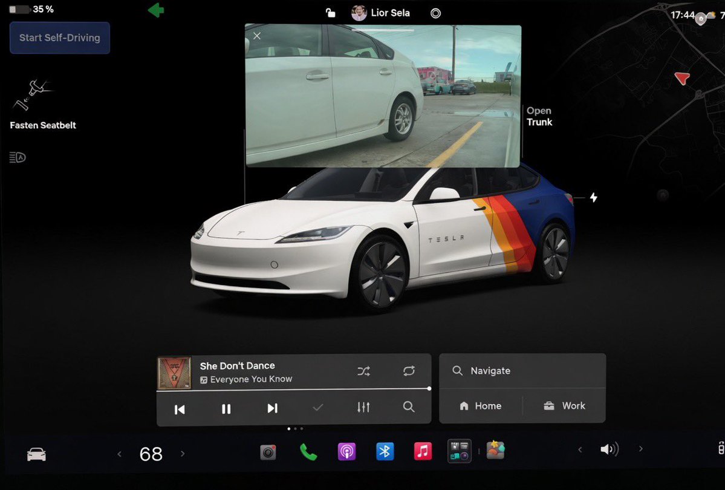Screen dimensions: 725x490
Task: Launch the Apple Podcasts app
Action: tap(346, 452)
